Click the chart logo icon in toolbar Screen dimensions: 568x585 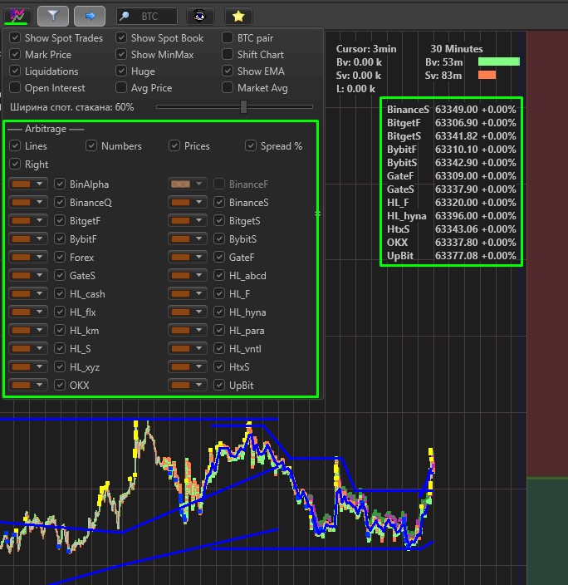(x=17, y=16)
